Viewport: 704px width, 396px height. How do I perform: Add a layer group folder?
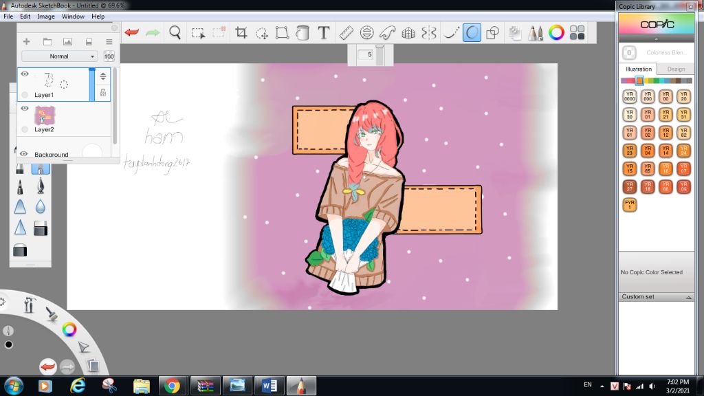(47, 42)
